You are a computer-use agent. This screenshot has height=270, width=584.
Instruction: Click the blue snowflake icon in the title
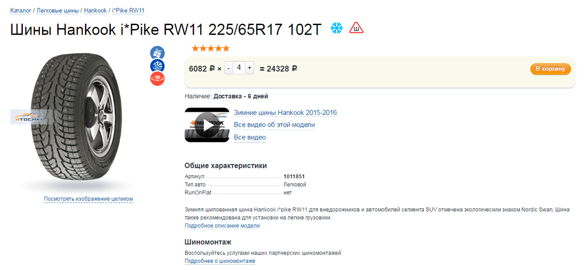coord(337,28)
